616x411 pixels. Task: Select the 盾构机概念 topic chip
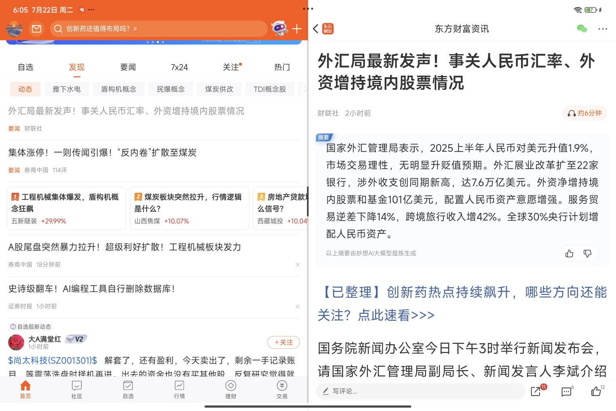[x=119, y=89]
